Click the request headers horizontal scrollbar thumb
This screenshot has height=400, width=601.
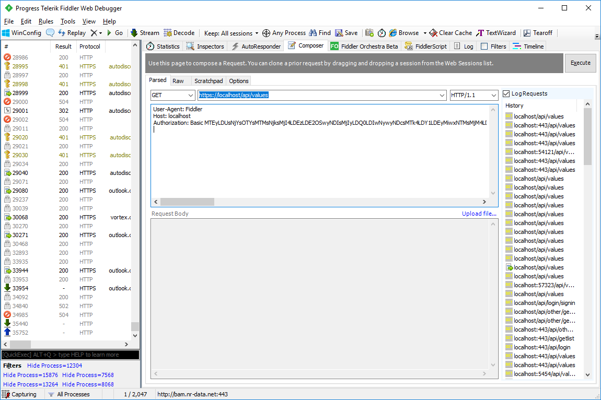pyautogui.click(x=187, y=202)
